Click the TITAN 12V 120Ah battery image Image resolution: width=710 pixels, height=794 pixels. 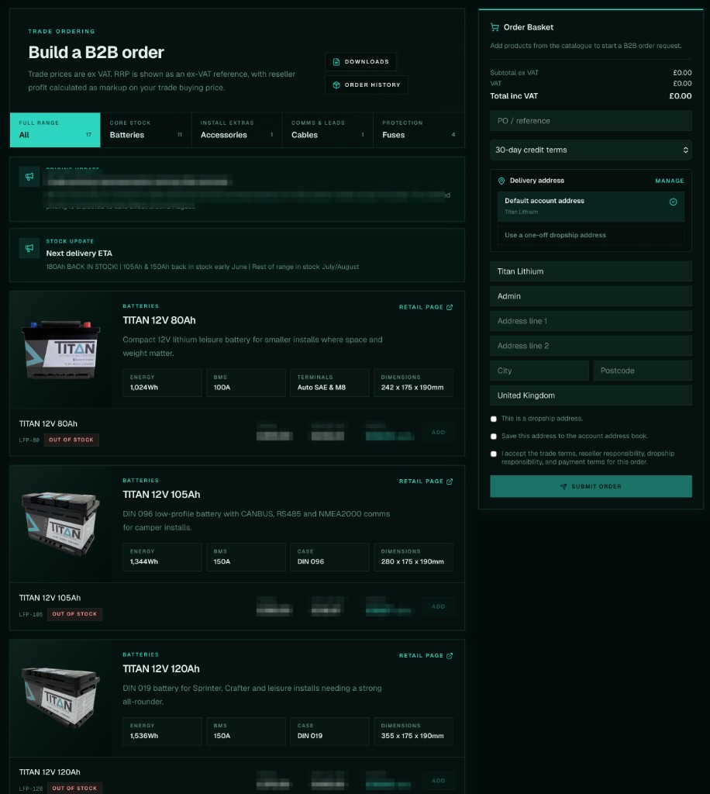tap(60, 698)
